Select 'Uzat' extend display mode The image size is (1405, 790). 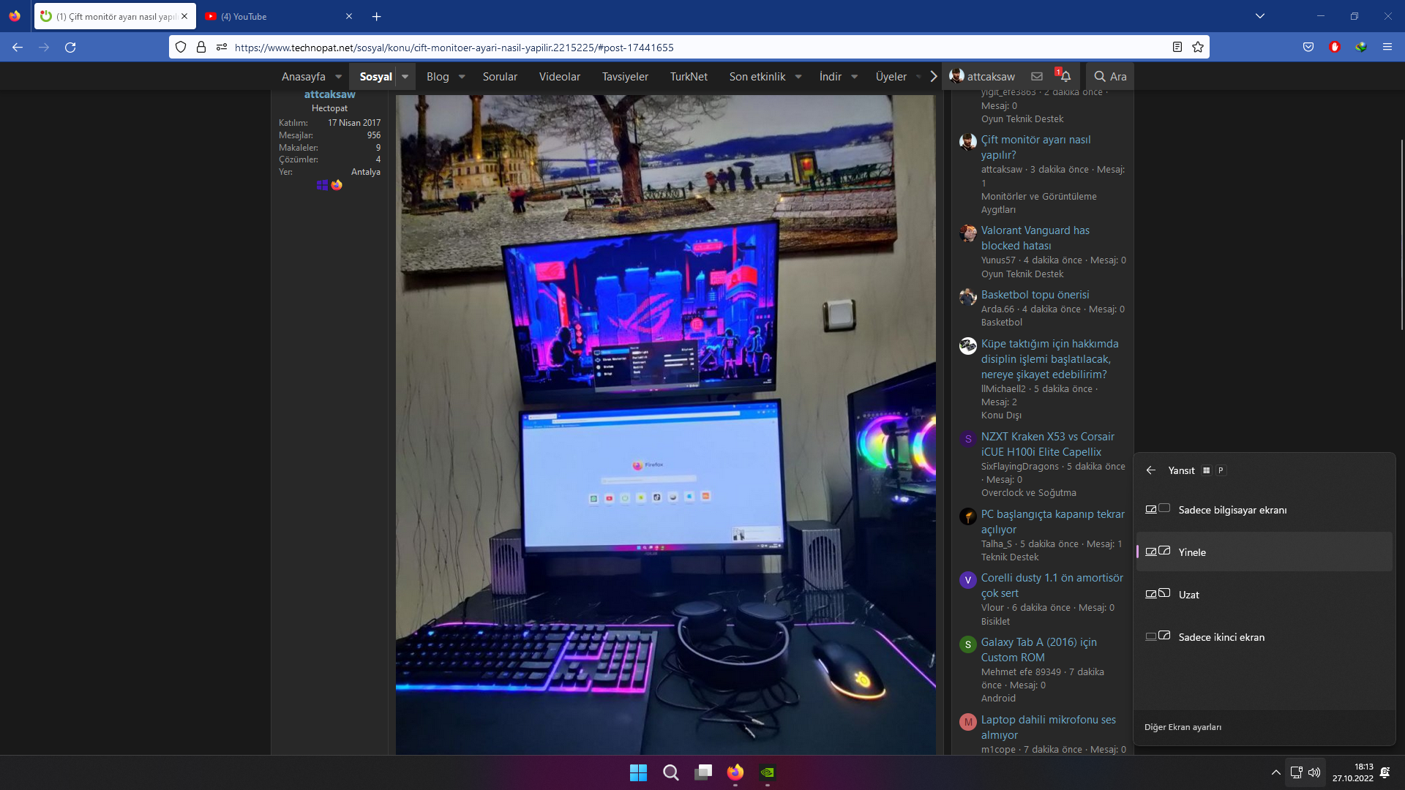point(1188,595)
